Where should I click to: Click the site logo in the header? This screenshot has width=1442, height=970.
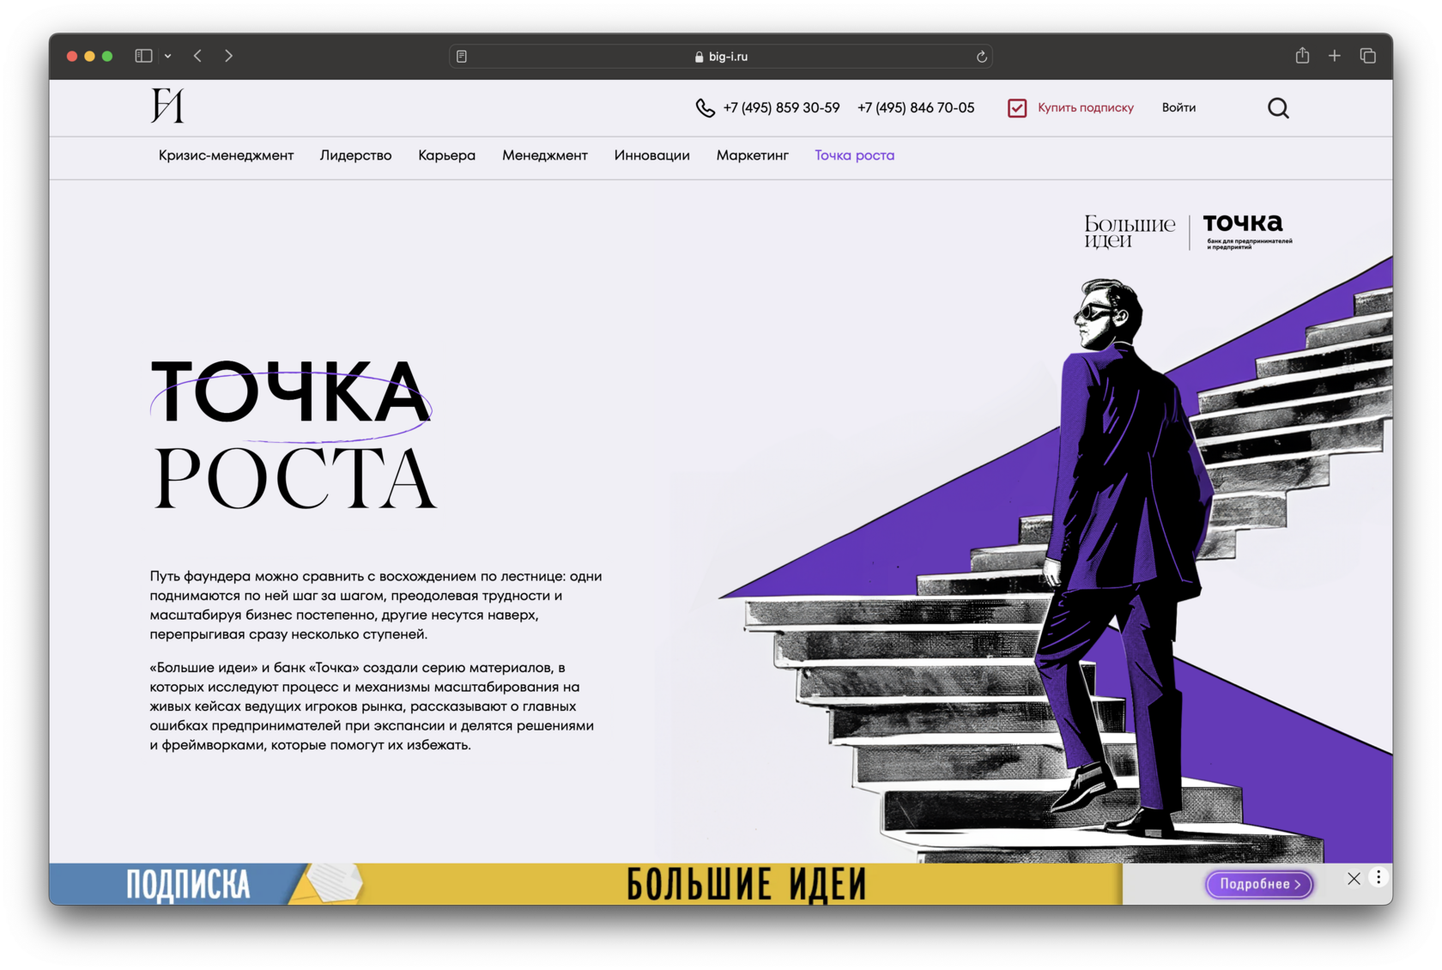pos(167,106)
